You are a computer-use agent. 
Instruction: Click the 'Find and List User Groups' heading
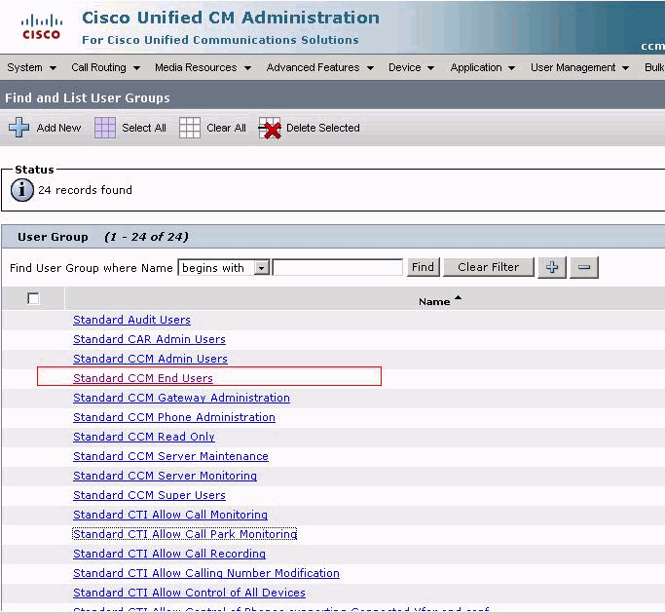[x=88, y=97]
